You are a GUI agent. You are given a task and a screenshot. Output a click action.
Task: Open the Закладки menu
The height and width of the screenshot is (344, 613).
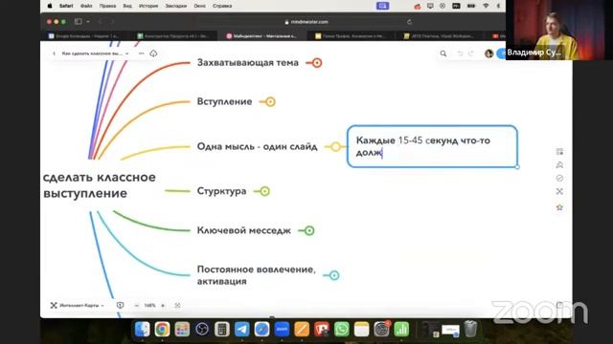pos(176,6)
